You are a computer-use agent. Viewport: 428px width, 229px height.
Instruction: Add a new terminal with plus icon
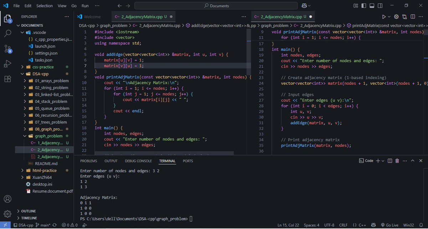point(378,161)
